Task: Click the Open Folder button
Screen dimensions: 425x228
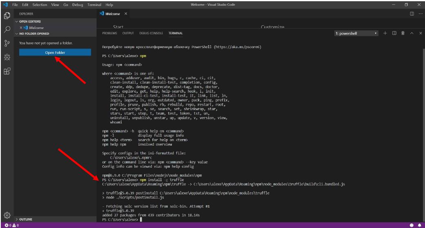Action: (x=55, y=53)
